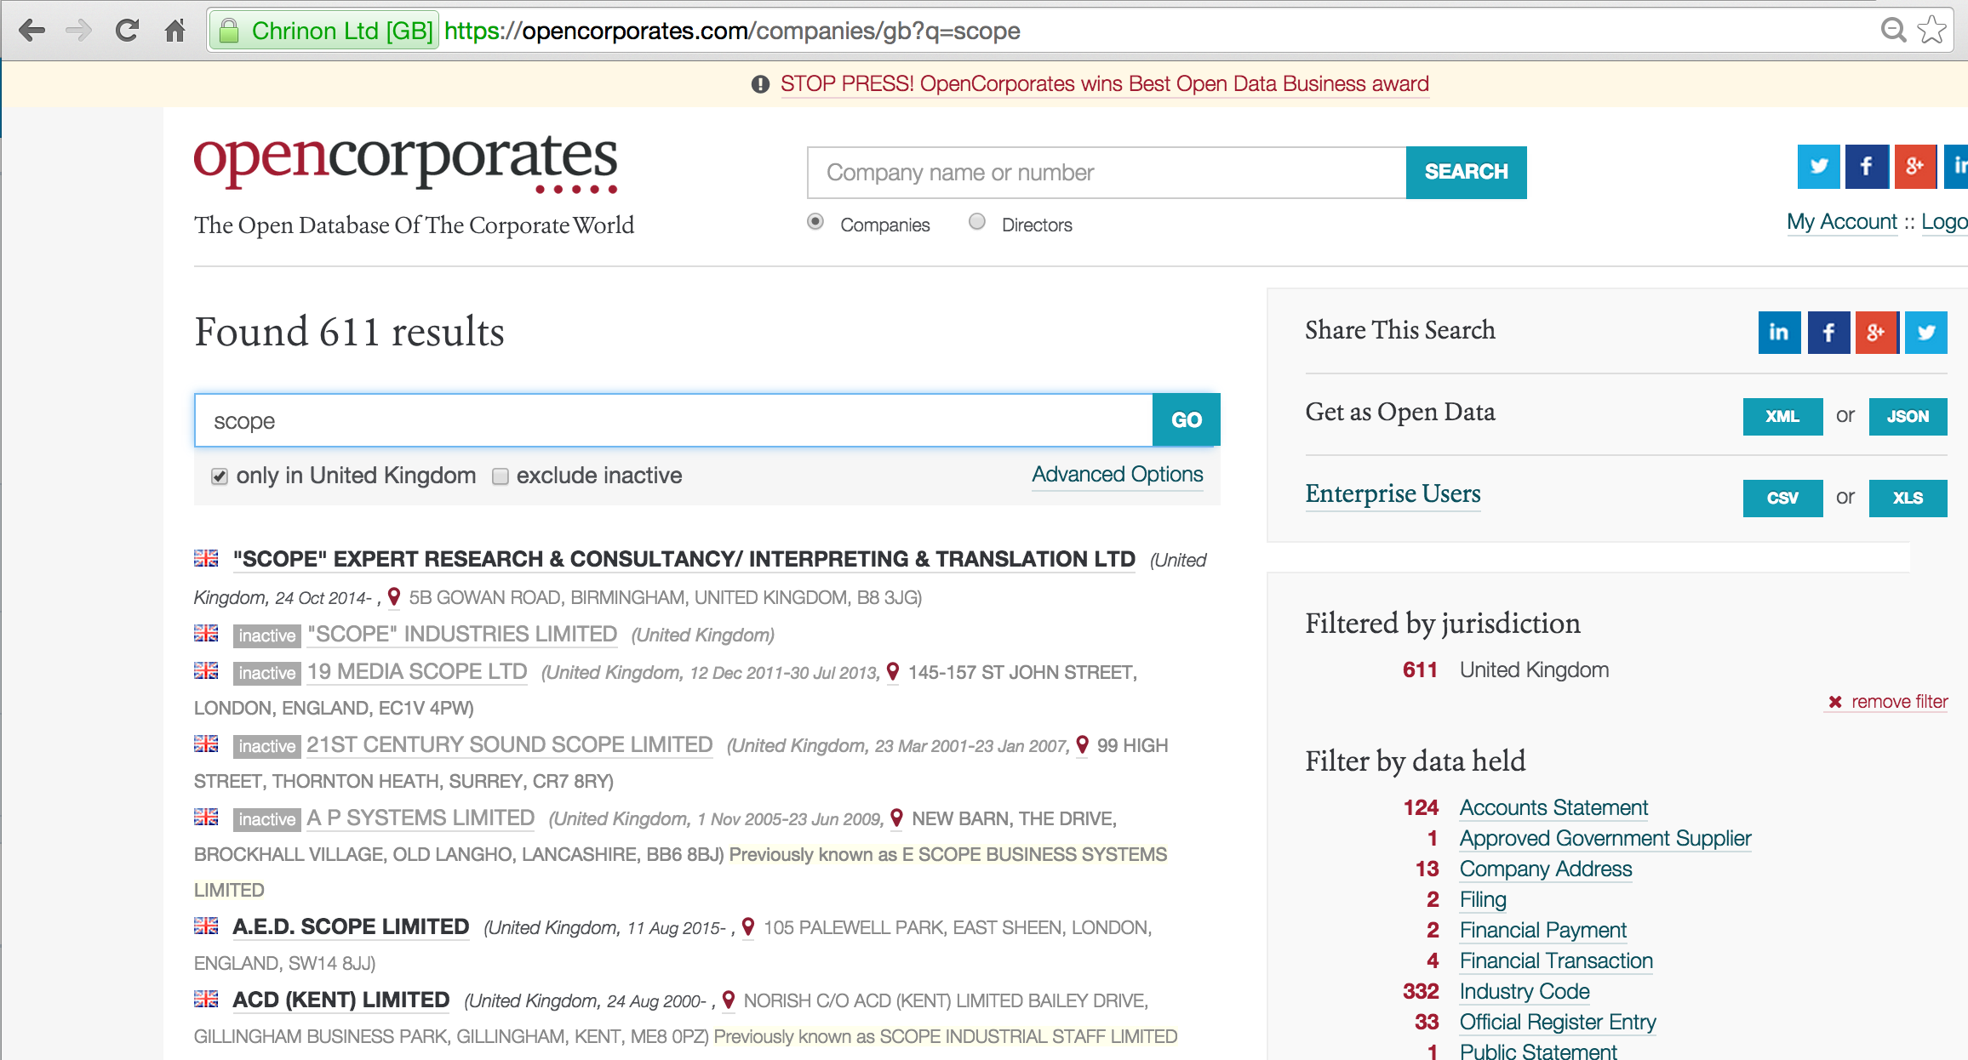
Task: Click the browser back arrow
Action: click(31, 31)
